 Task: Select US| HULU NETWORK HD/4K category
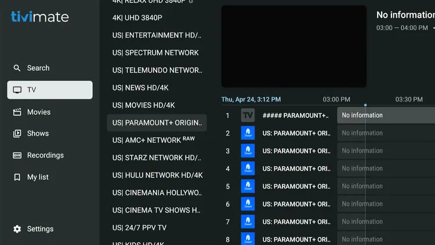[157, 175]
